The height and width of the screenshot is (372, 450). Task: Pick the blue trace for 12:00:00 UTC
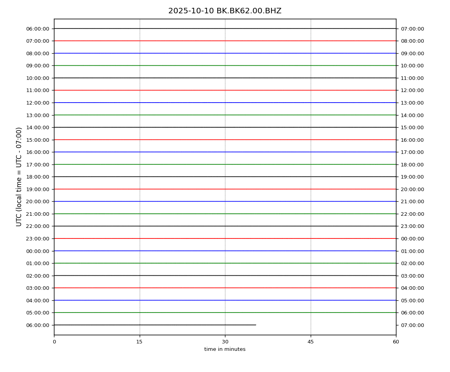[225, 103]
